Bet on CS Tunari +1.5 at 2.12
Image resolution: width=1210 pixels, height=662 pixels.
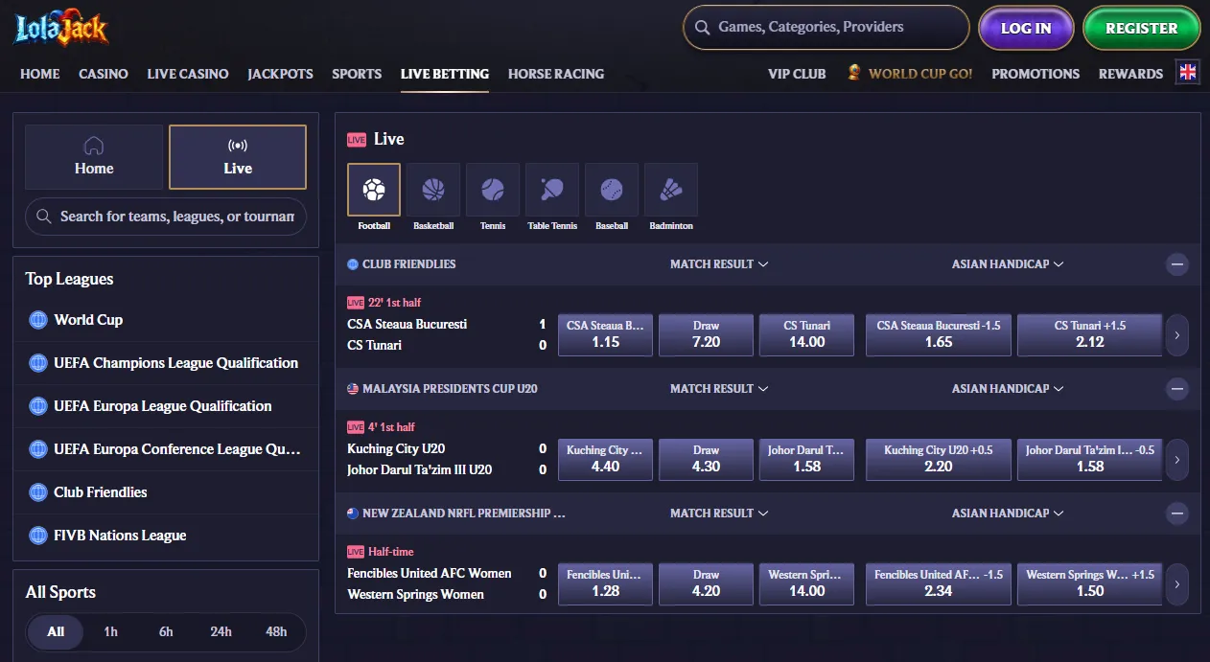coord(1090,335)
